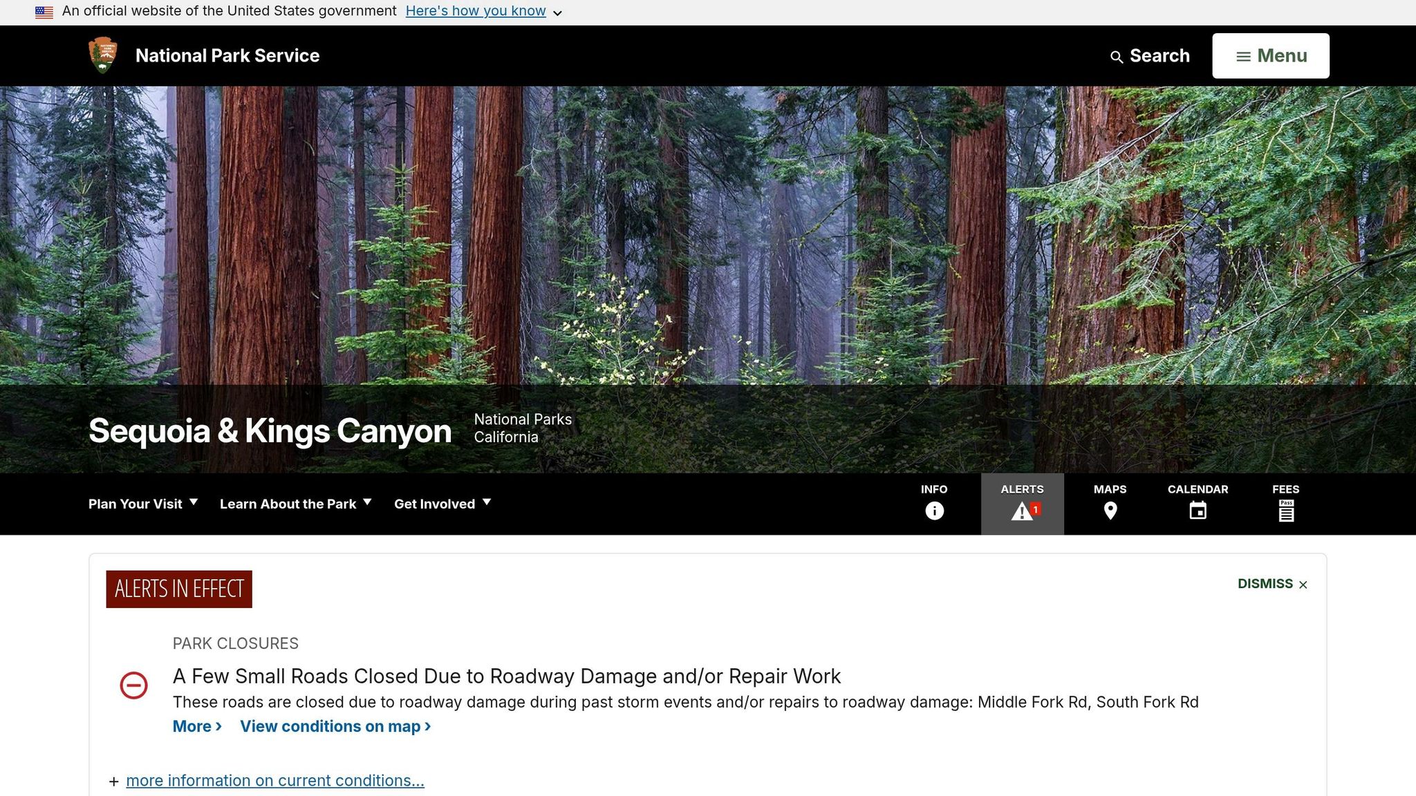Click the National Park Service title

pyautogui.click(x=227, y=55)
